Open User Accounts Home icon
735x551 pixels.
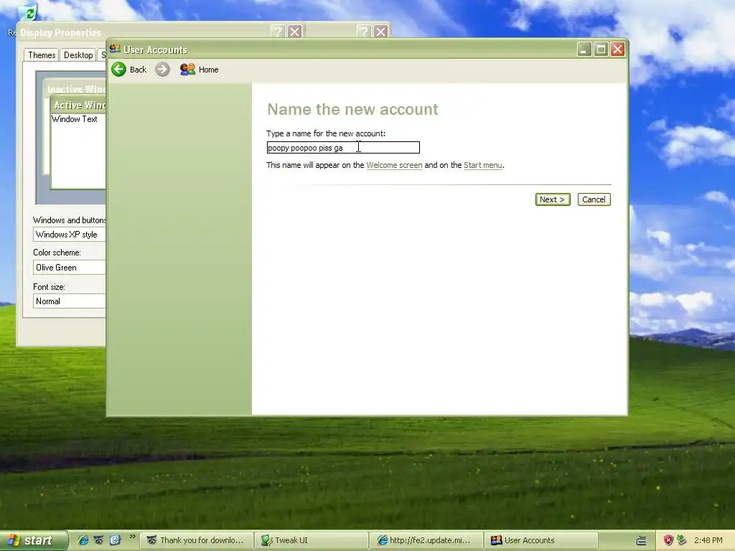coord(187,70)
